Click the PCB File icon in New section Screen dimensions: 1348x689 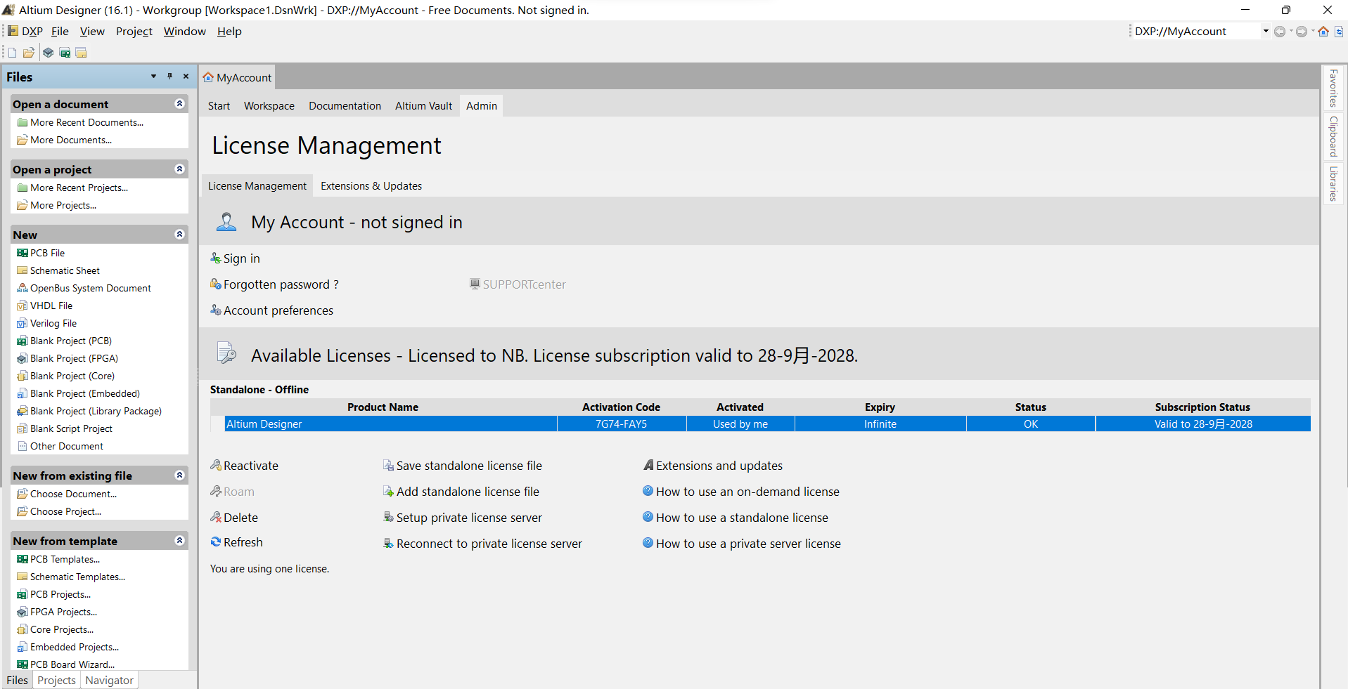23,253
